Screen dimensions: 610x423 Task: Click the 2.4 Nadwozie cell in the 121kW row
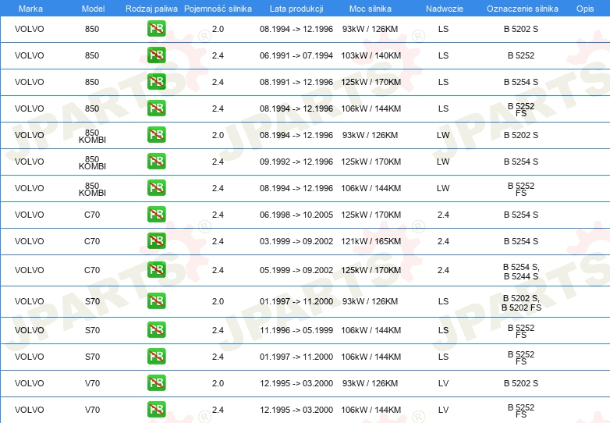point(443,241)
